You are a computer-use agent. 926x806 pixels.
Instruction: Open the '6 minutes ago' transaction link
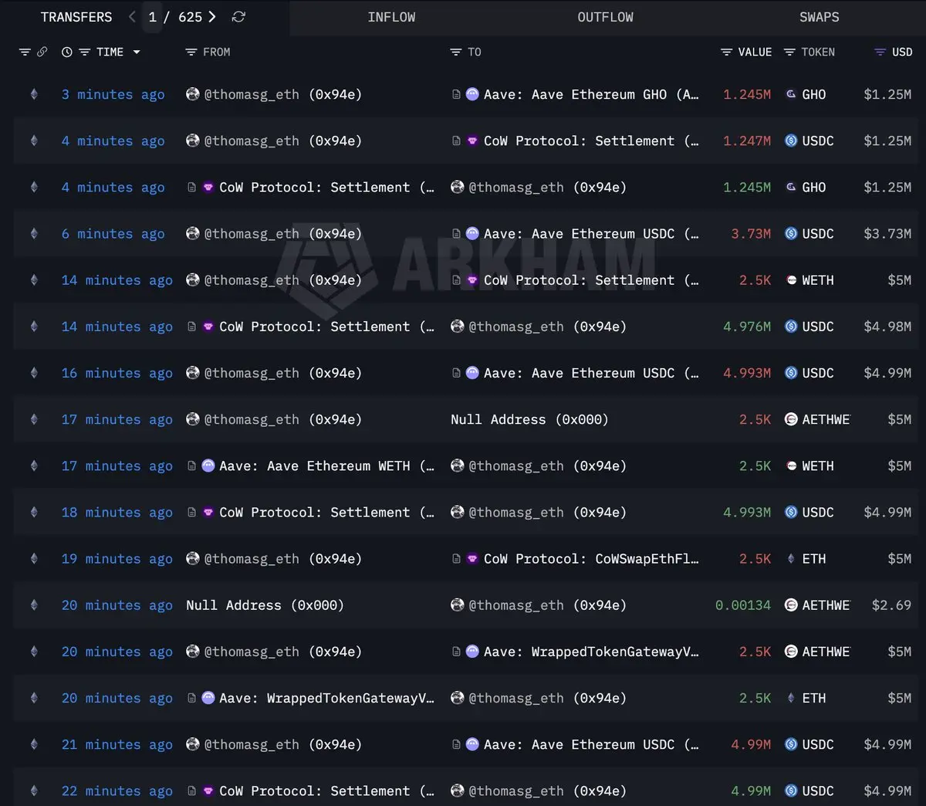pyautogui.click(x=113, y=233)
